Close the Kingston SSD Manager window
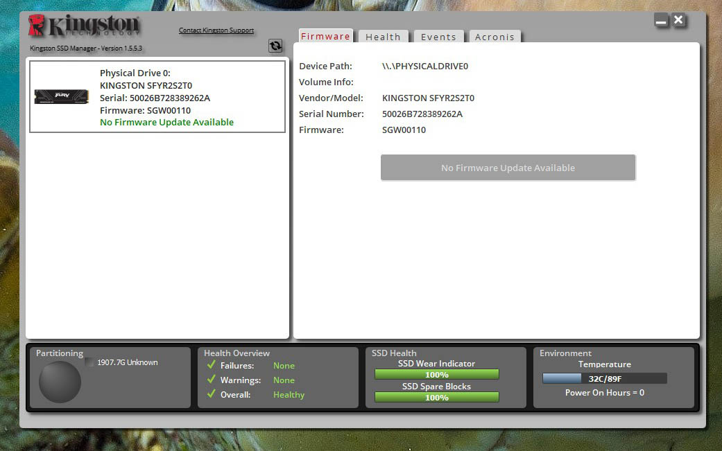The image size is (722, 451). (x=678, y=20)
